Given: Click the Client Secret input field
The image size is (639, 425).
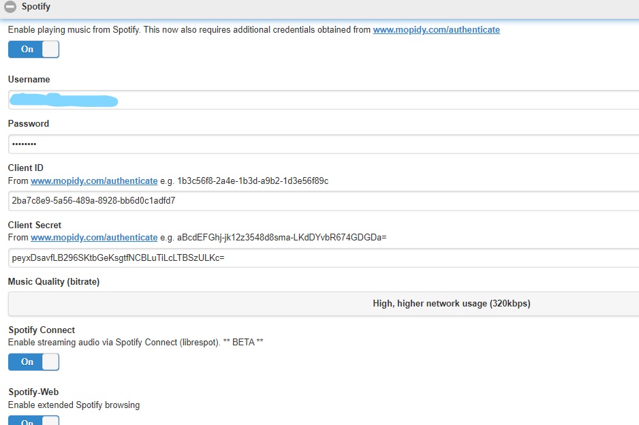Looking at the screenshot, I should [324, 258].
